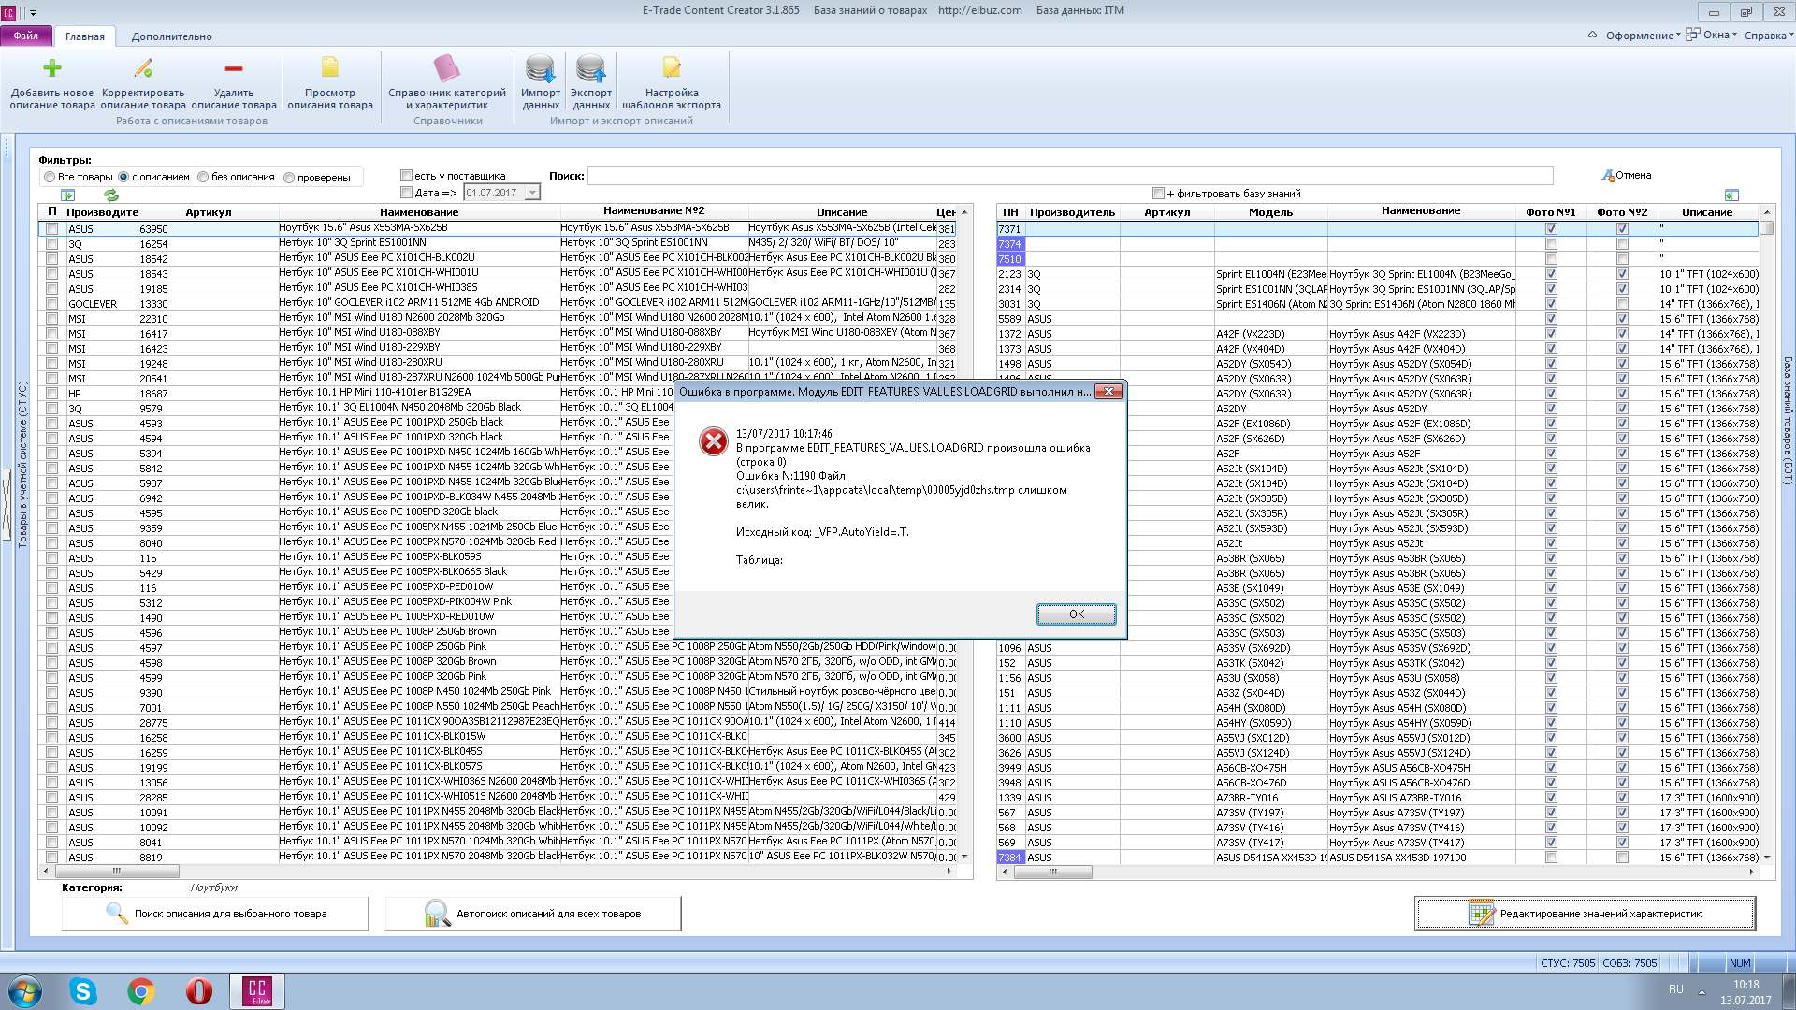
Task: Close the error dialog with the X
Action: (x=1108, y=392)
